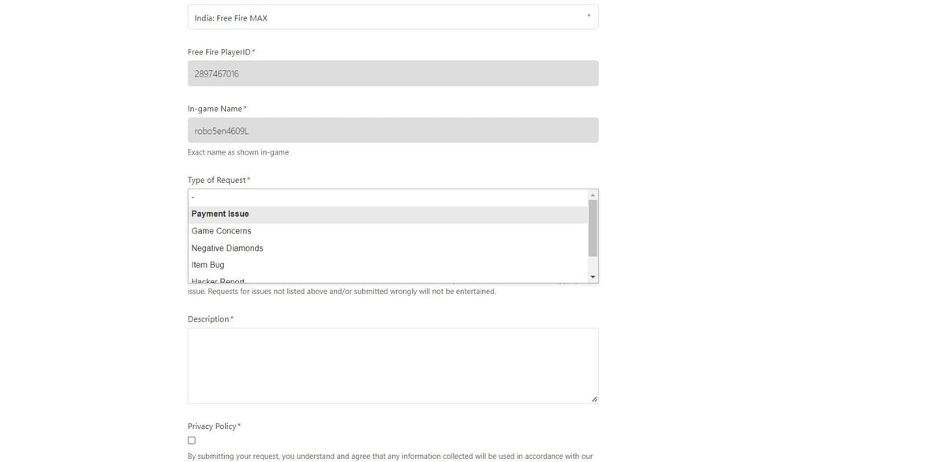Click the "Type of Request" field label
The width and height of the screenshot is (947, 462).
215,180
